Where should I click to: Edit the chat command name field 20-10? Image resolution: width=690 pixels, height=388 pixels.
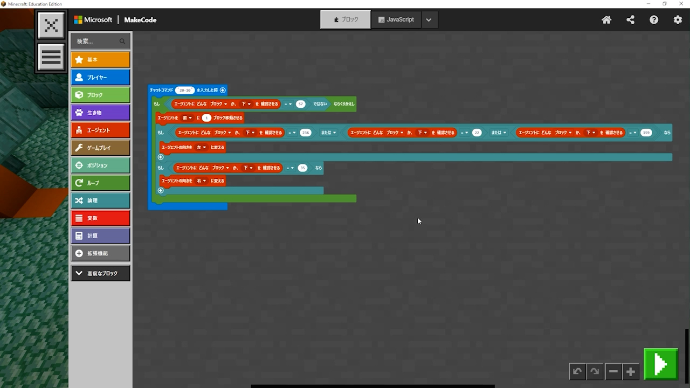coord(185,91)
